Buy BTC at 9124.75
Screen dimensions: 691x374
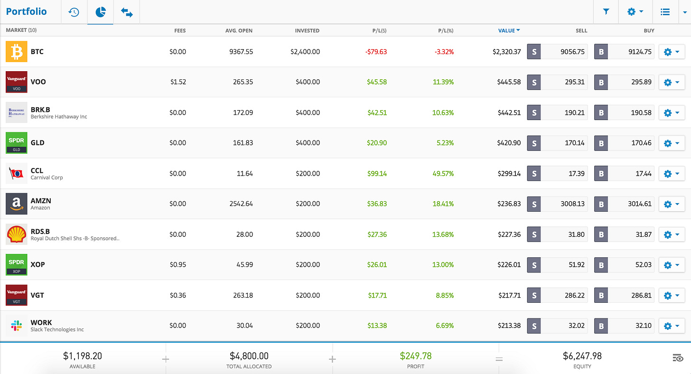[625, 52]
